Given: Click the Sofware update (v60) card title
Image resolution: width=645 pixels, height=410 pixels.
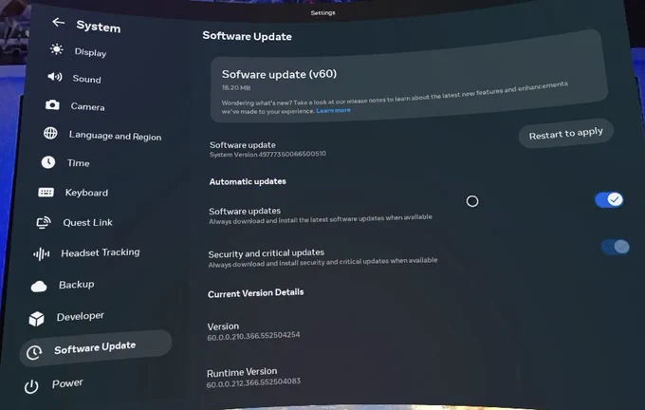Looking at the screenshot, I should [279, 74].
